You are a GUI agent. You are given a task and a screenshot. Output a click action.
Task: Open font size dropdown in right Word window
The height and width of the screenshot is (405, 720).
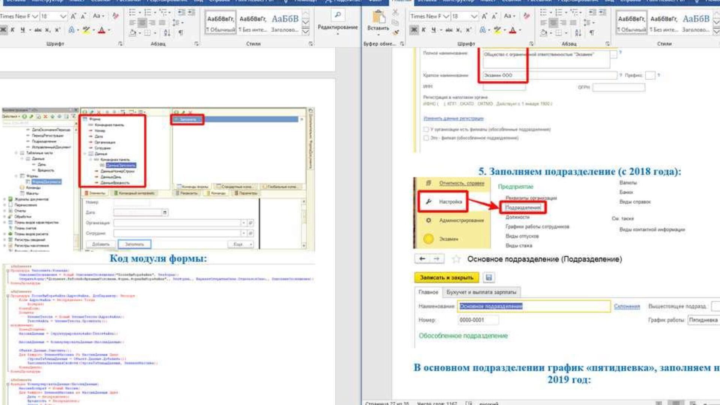point(474,16)
